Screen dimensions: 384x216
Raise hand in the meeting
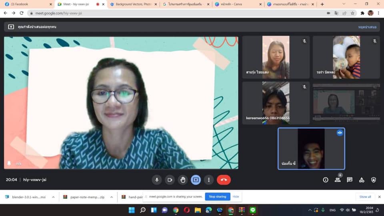pos(183,180)
